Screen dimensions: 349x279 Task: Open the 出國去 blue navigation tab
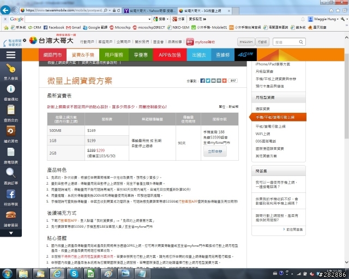point(199,55)
